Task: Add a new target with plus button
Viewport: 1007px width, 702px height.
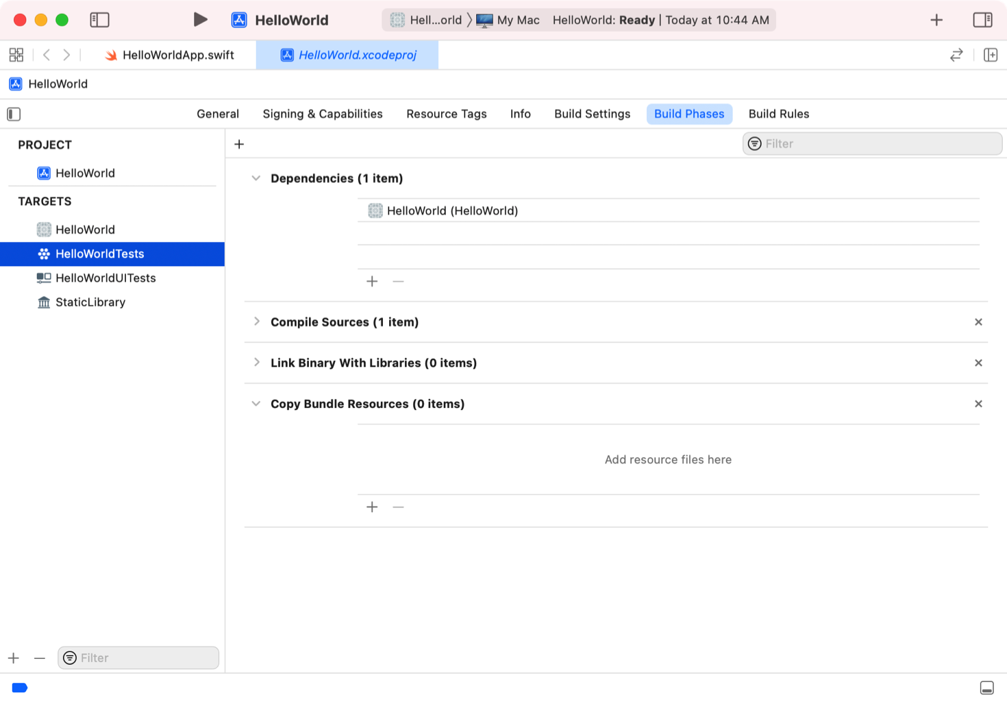Action: pyautogui.click(x=14, y=658)
